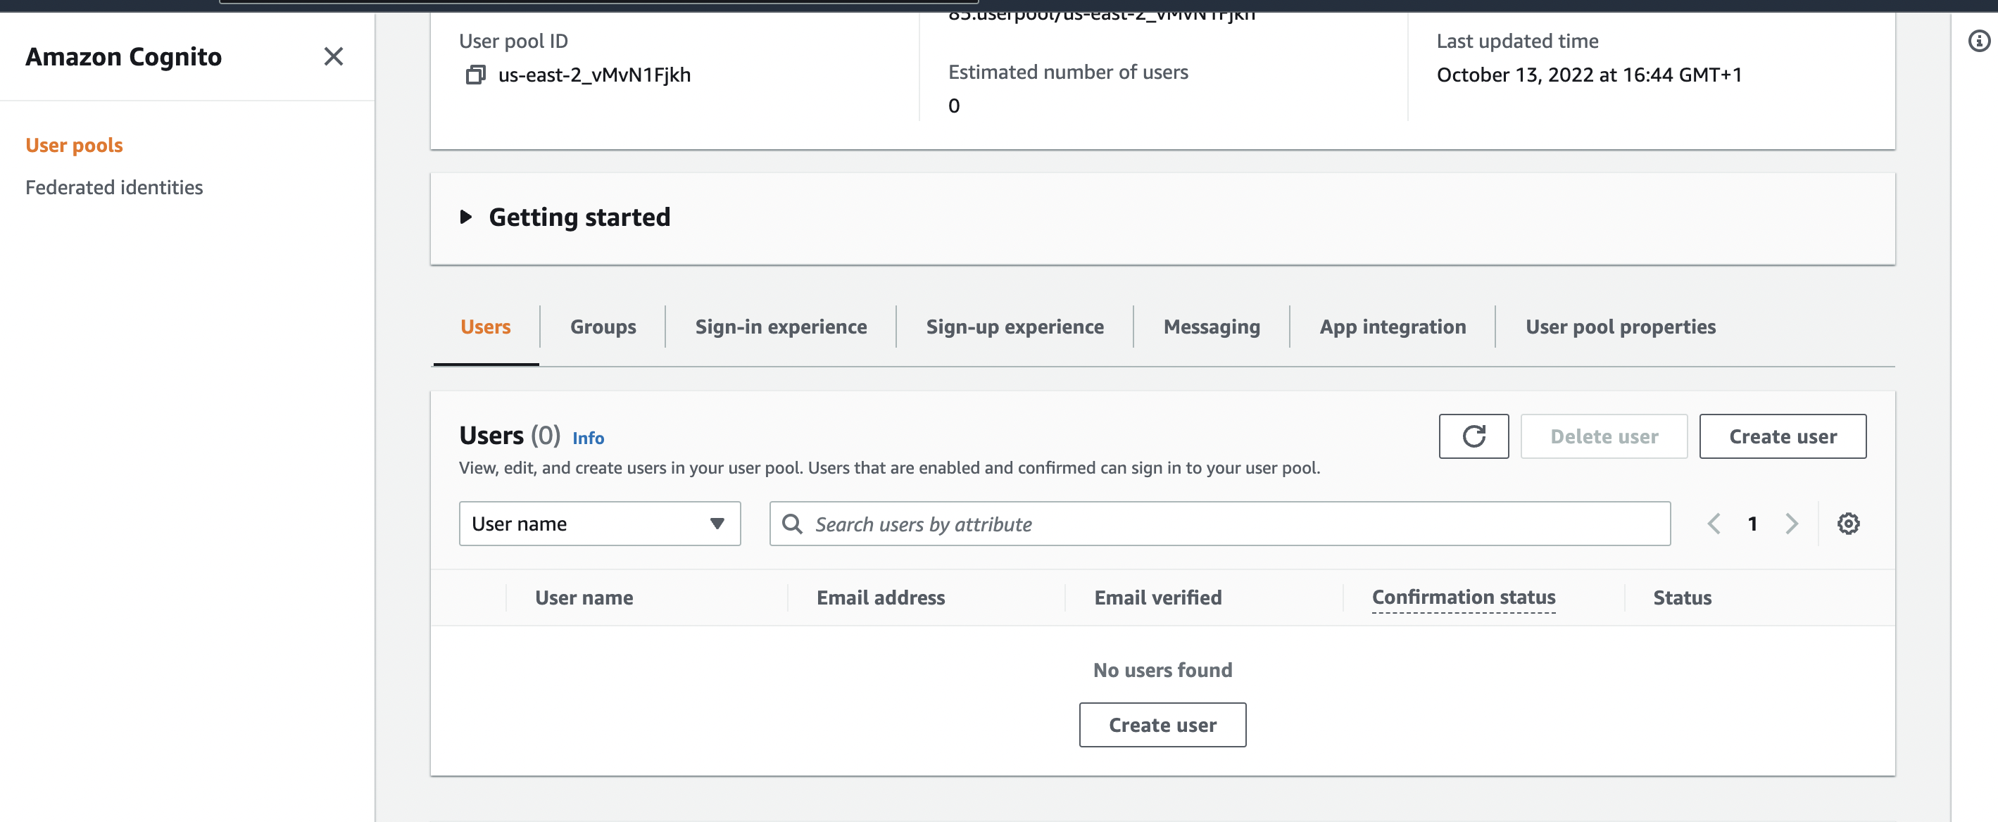This screenshot has width=1998, height=822.
Task: Open the User name attribute dropdown
Action: (600, 524)
